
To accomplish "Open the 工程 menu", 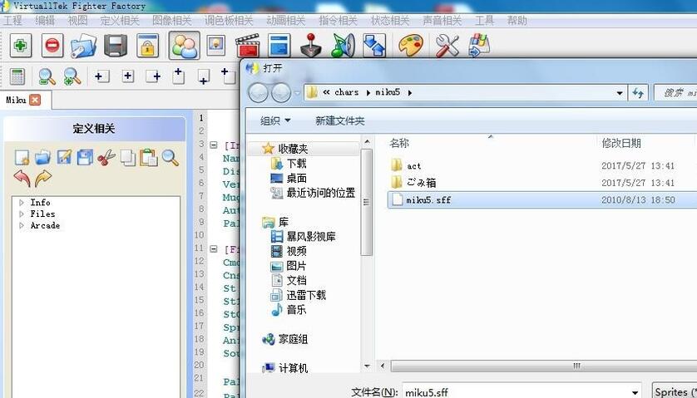I will click(12, 21).
